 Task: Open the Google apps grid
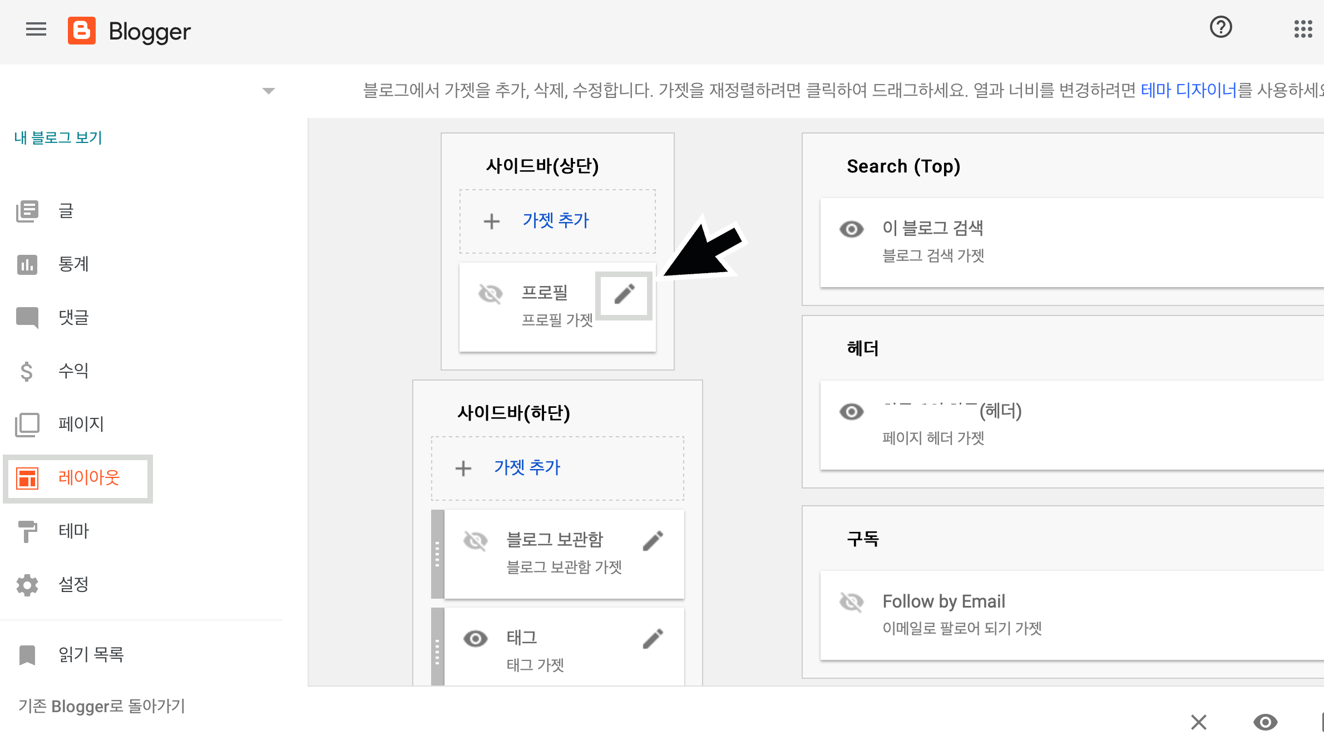point(1303,29)
